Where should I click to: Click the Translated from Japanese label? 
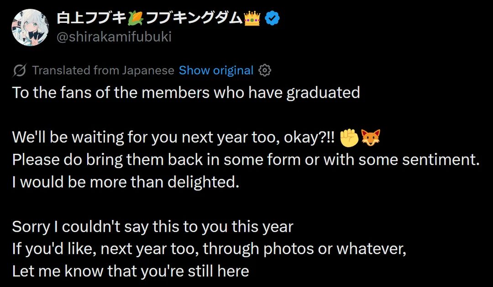coord(103,70)
